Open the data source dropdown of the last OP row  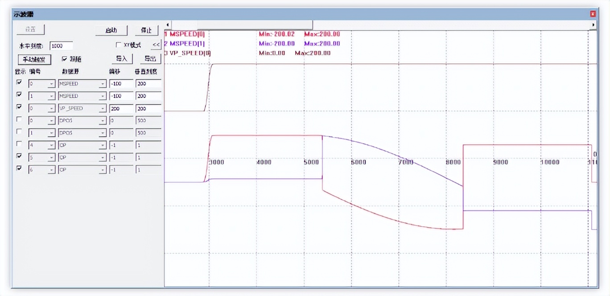tap(103, 170)
